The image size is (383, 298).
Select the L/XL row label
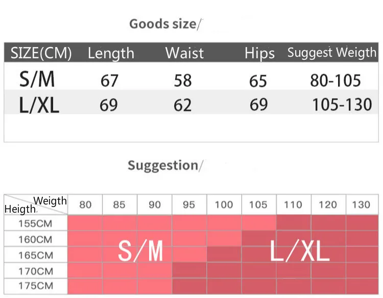39,105
